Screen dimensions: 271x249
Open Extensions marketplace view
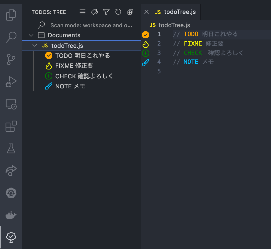(11, 126)
